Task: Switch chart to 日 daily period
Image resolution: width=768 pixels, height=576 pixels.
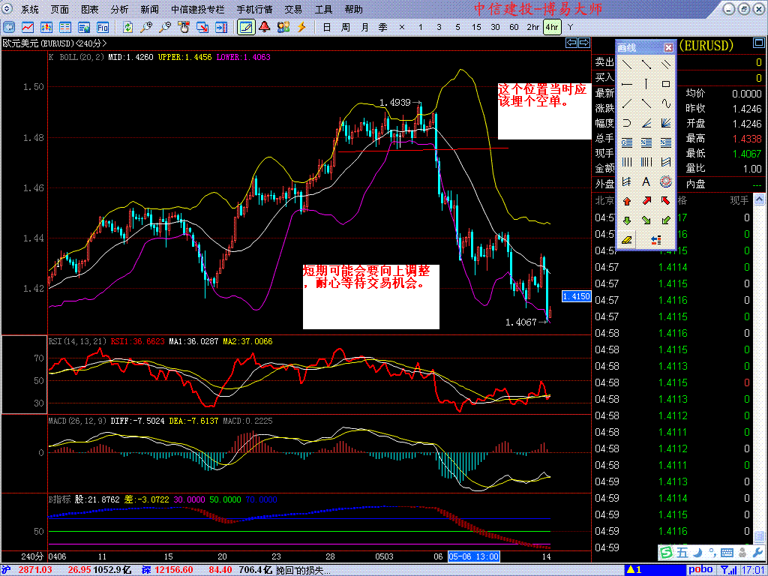Action: click(x=327, y=27)
